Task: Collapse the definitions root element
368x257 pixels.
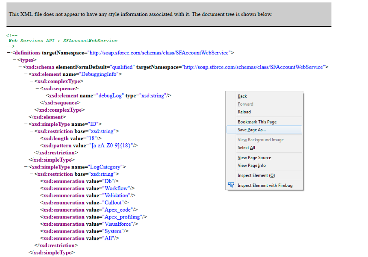Action: [9, 53]
